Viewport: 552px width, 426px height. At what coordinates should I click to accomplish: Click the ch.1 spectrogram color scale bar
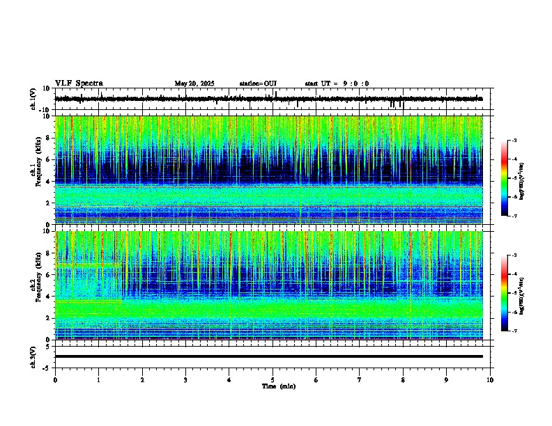point(505,177)
